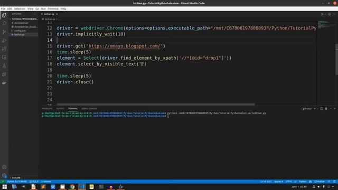
Task: Open the File menu
Action: pyautogui.click(x=3, y=9)
